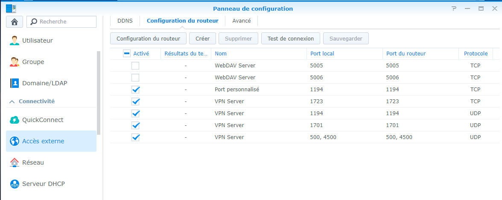
Task: Select the Domaine/LDAP sidebar icon
Action: (x=15, y=83)
